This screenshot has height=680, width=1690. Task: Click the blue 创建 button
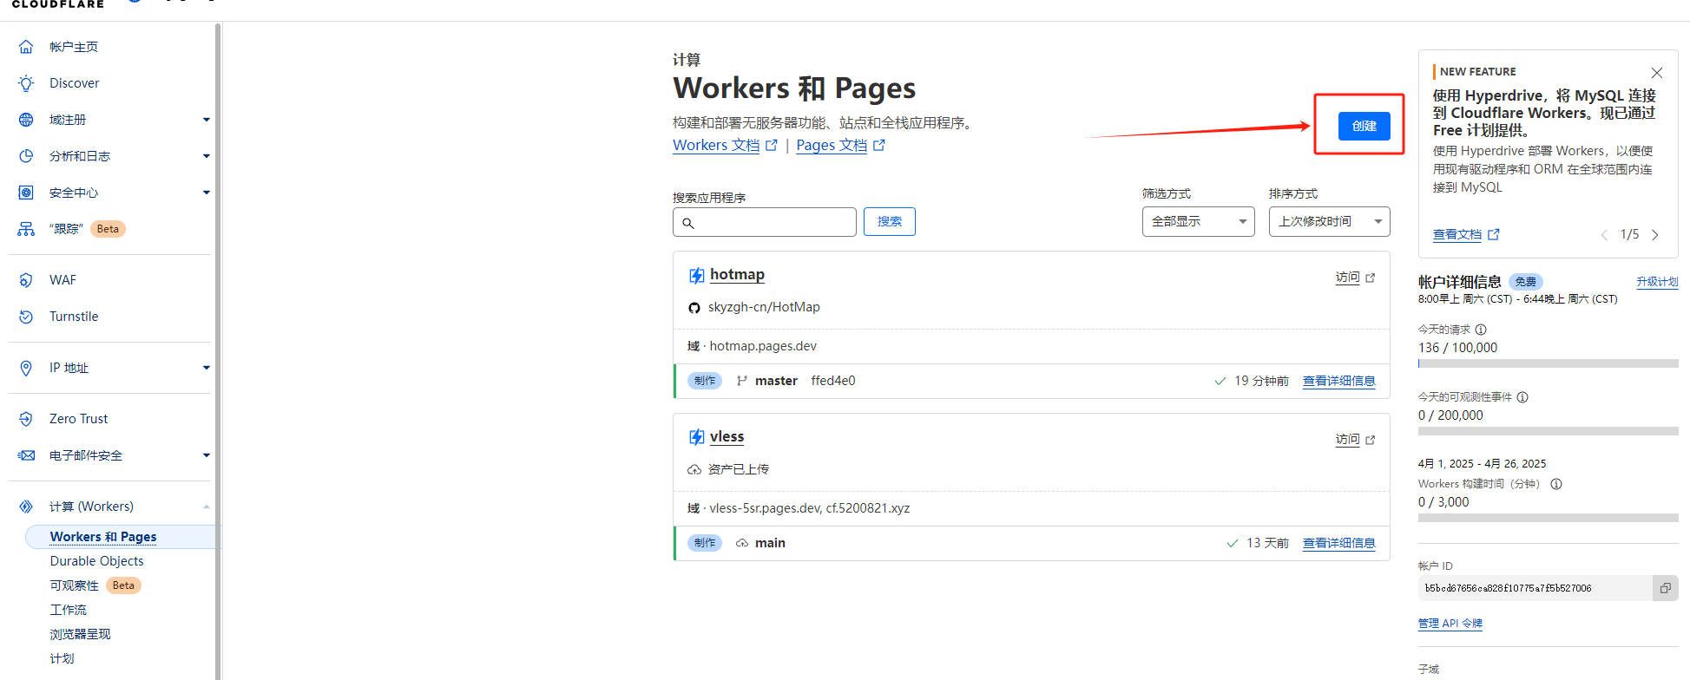(x=1364, y=126)
